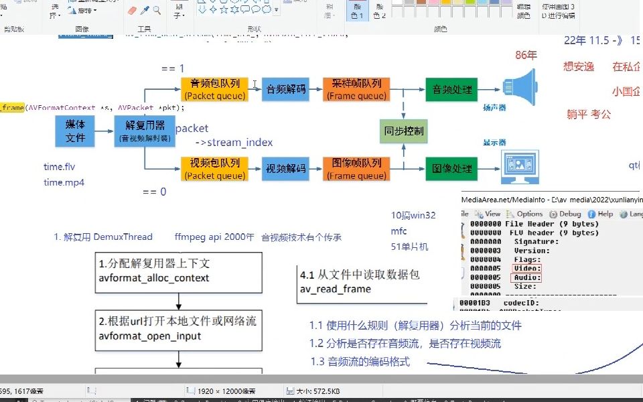Click the monitor display icon in the diagram
Screen dimensions: 643x402
pyautogui.click(x=520, y=167)
